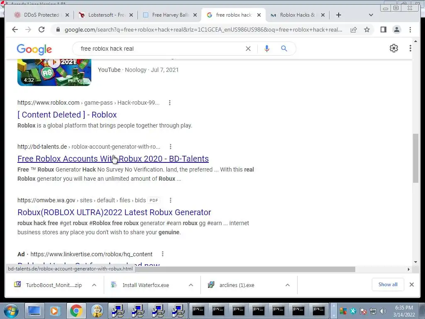Close the Lobstersoft tab
Image resolution: width=425 pixels, height=319 pixels.
point(131,15)
